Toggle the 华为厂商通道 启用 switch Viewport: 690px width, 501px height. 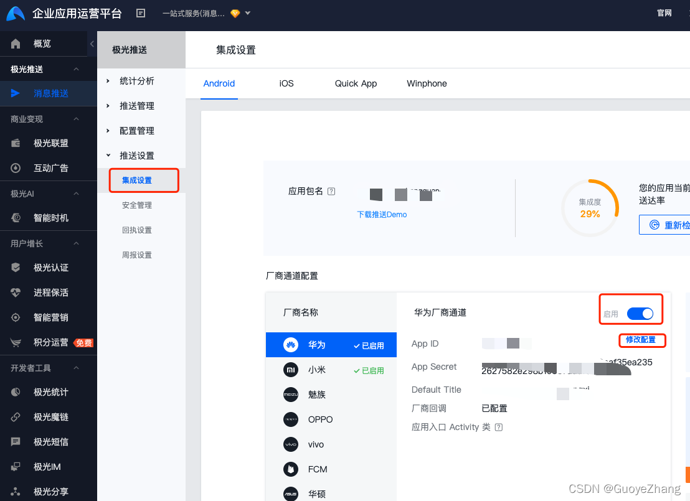pos(640,314)
